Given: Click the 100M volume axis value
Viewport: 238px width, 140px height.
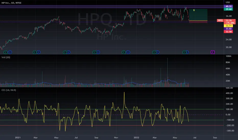Looking at the screenshot, I should coord(229,56).
